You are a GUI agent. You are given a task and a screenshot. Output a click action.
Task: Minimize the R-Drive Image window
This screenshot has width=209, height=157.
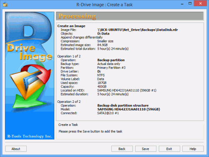[182, 4]
